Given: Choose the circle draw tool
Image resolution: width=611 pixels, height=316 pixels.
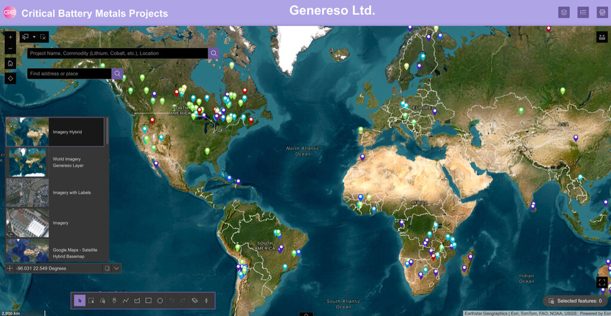Looking at the screenshot, I should pos(160,300).
